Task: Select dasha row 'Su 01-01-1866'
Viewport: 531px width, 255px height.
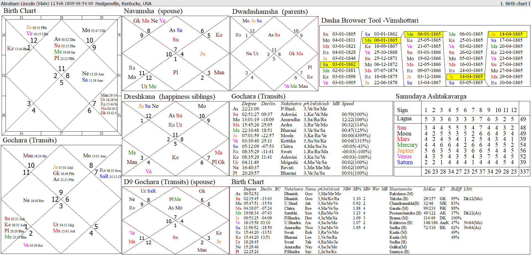Action: [x=424, y=52]
